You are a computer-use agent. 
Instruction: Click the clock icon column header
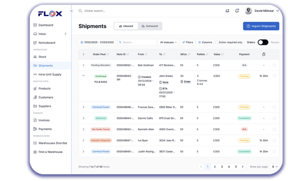264,54
